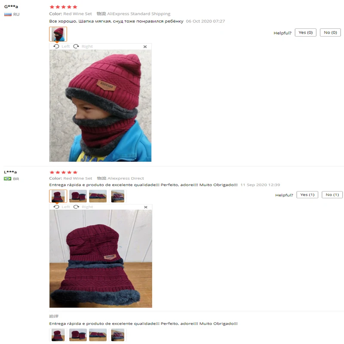Rotate second review photo left
344x344 pixels.
(x=62, y=207)
